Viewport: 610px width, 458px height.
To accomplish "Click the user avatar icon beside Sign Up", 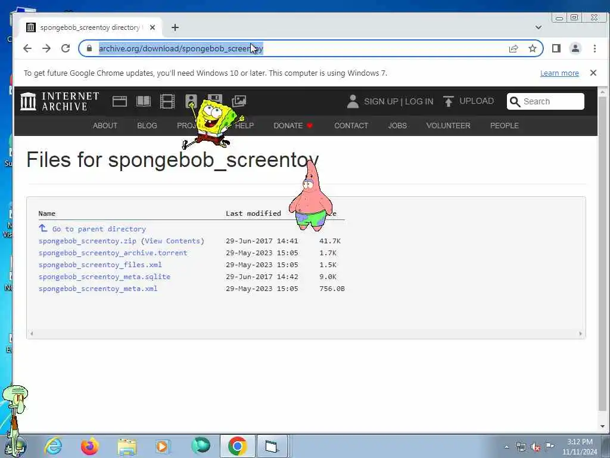I will point(353,101).
